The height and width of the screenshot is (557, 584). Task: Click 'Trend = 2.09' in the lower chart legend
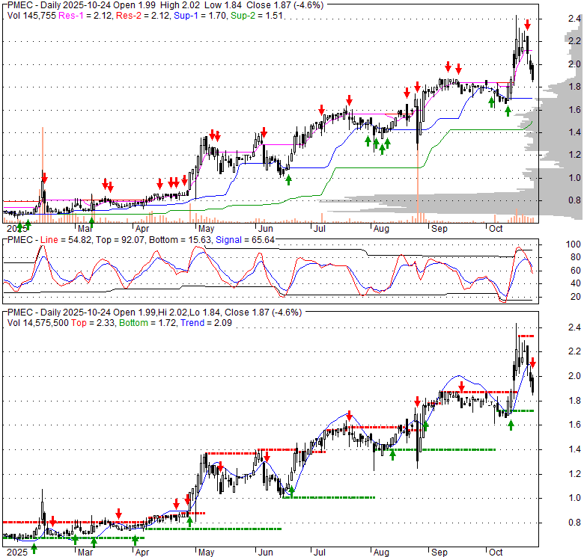pyautogui.click(x=206, y=323)
